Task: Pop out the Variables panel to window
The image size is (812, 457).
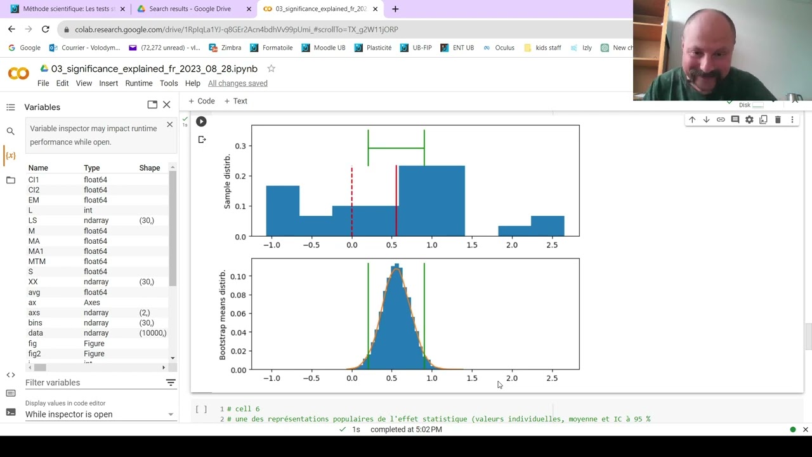Action: [152, 105]
